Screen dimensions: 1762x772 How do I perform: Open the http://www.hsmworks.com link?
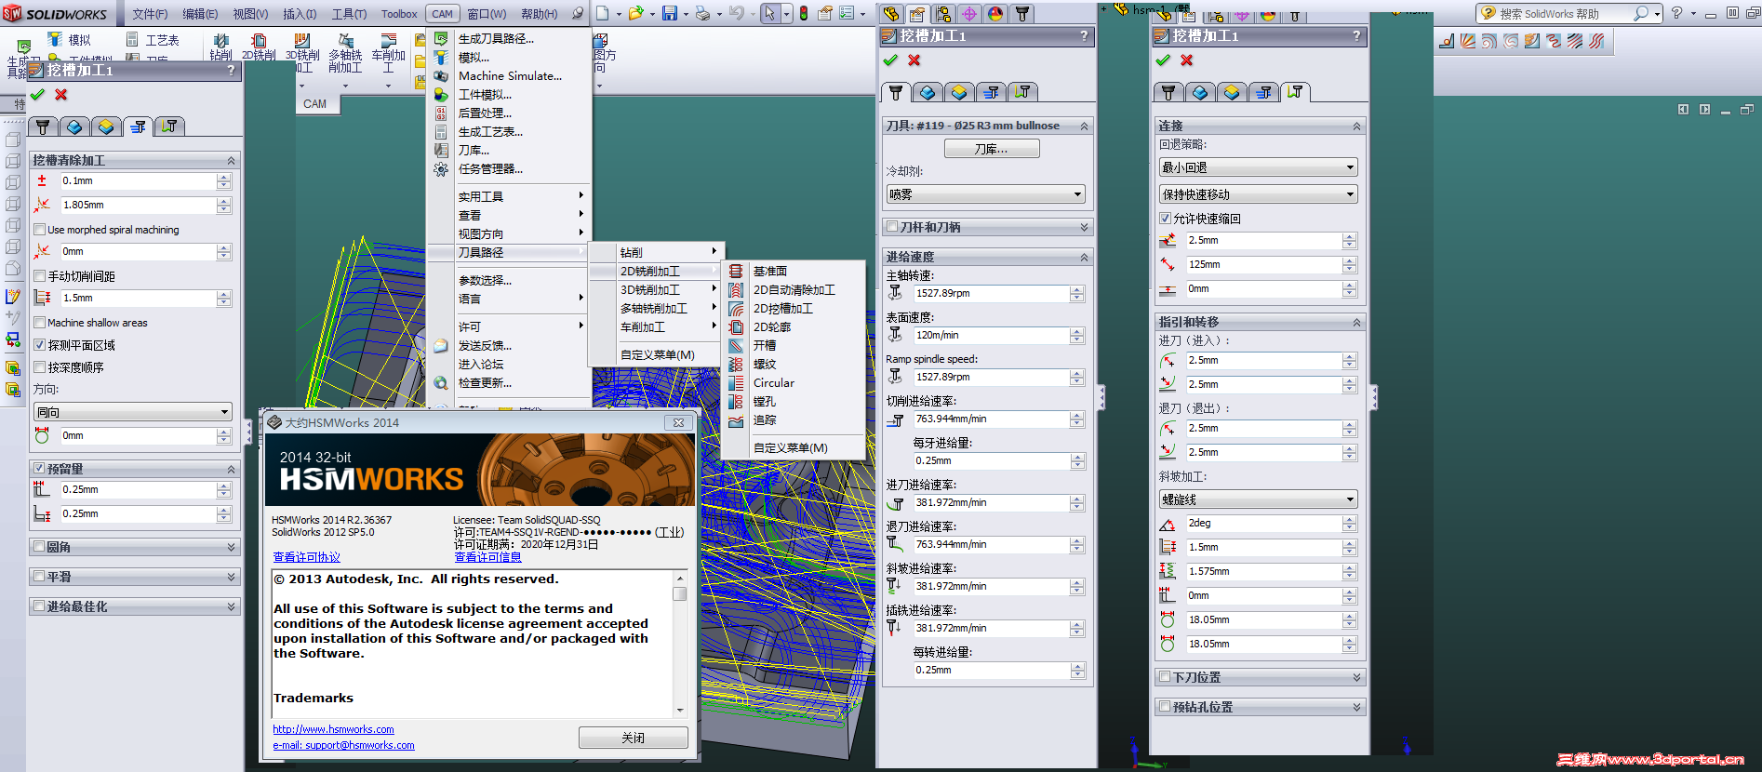[x=333, y=729]
